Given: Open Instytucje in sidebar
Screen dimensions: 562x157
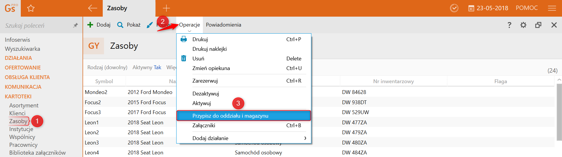Looking at the screenshot, I should pyautogui.click(x=21, y=129).
